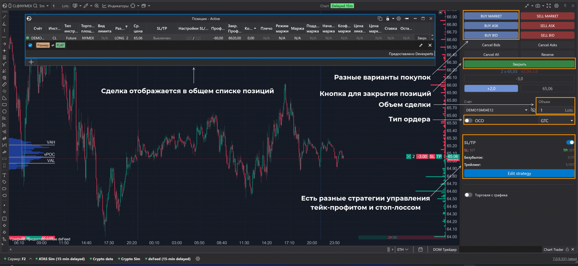
Task: Open the Индикаторы indicators menu
Action: coord(115,6)
